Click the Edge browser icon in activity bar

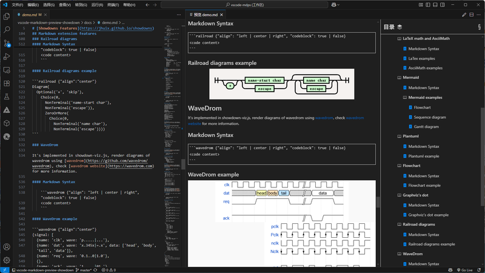pyautogui.click(x=7, y=136)
